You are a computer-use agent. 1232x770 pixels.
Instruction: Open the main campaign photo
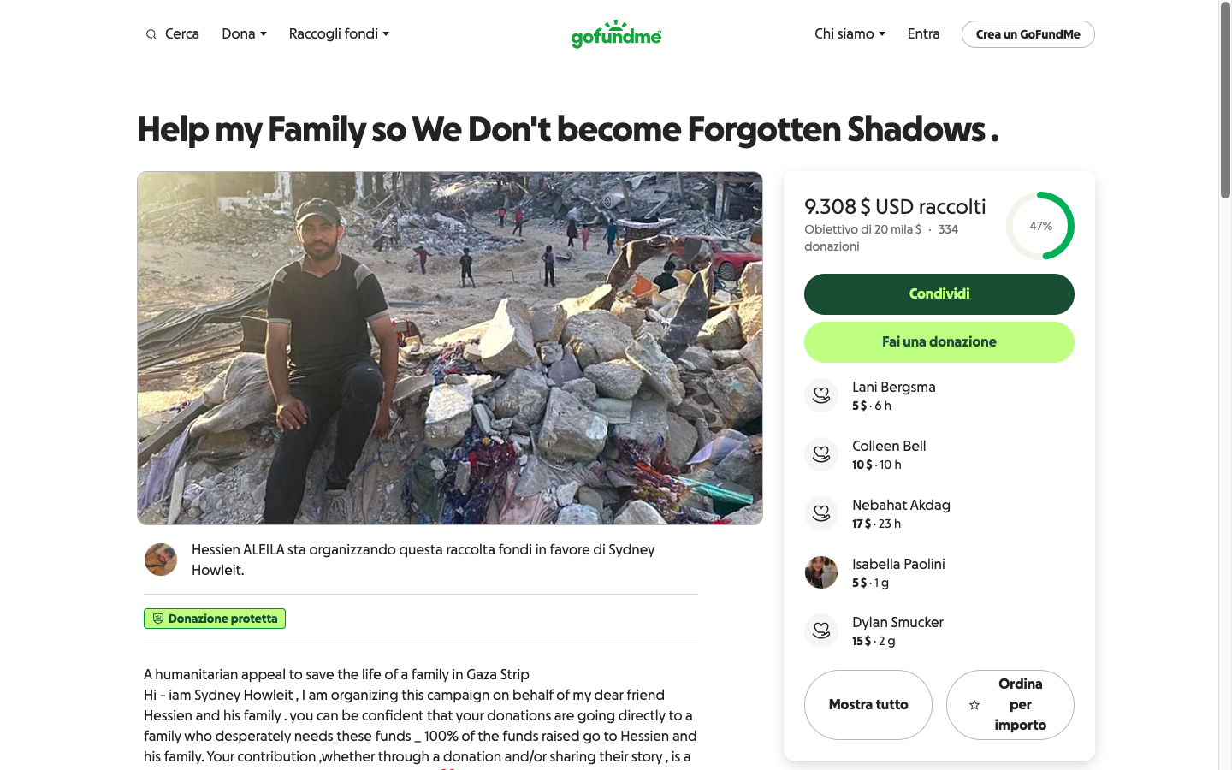pyautogui.click(x=450, y=348)
